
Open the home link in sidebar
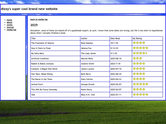click(9, 20)
